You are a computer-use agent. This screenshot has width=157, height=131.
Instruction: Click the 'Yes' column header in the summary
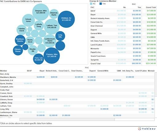(139, 7)
